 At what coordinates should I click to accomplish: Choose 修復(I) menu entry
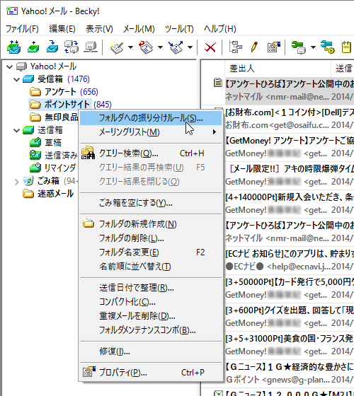pos(151,351)
